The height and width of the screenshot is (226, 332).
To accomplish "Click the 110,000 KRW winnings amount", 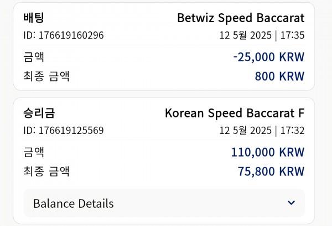I will tap(268, 152).
